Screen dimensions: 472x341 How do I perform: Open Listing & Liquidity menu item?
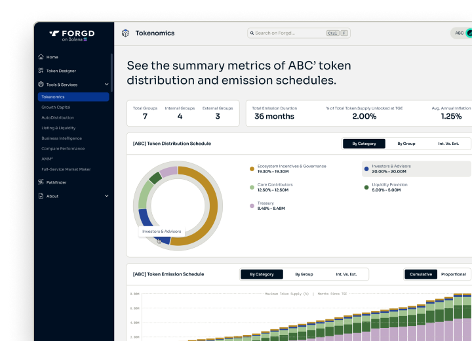[x=58, y=128]
